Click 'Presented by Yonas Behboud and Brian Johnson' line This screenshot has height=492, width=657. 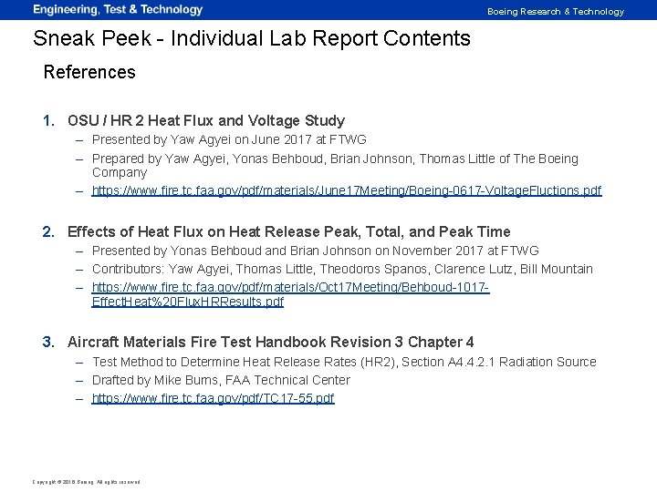click(x=315, y=251)
